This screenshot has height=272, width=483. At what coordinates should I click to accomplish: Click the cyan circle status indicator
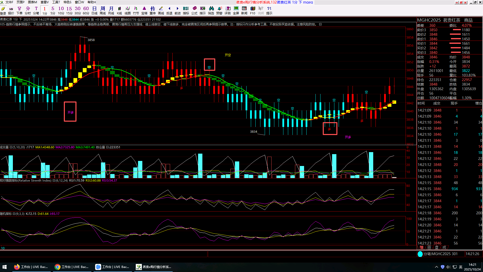[x=420, y=254]
